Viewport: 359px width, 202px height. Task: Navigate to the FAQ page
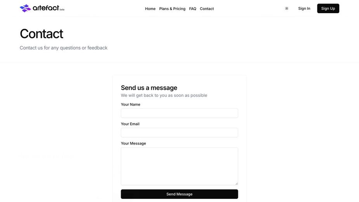[193, 9]
